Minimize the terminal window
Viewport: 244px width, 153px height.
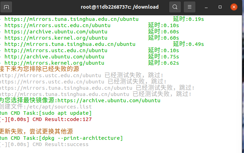tap(206, 7)
